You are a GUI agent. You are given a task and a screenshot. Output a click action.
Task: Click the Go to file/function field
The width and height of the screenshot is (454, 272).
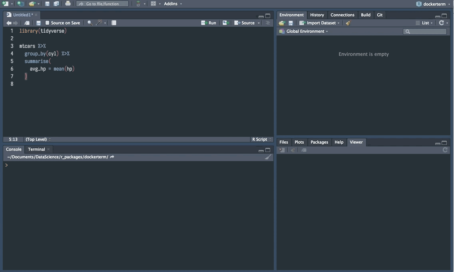(102, 4)
